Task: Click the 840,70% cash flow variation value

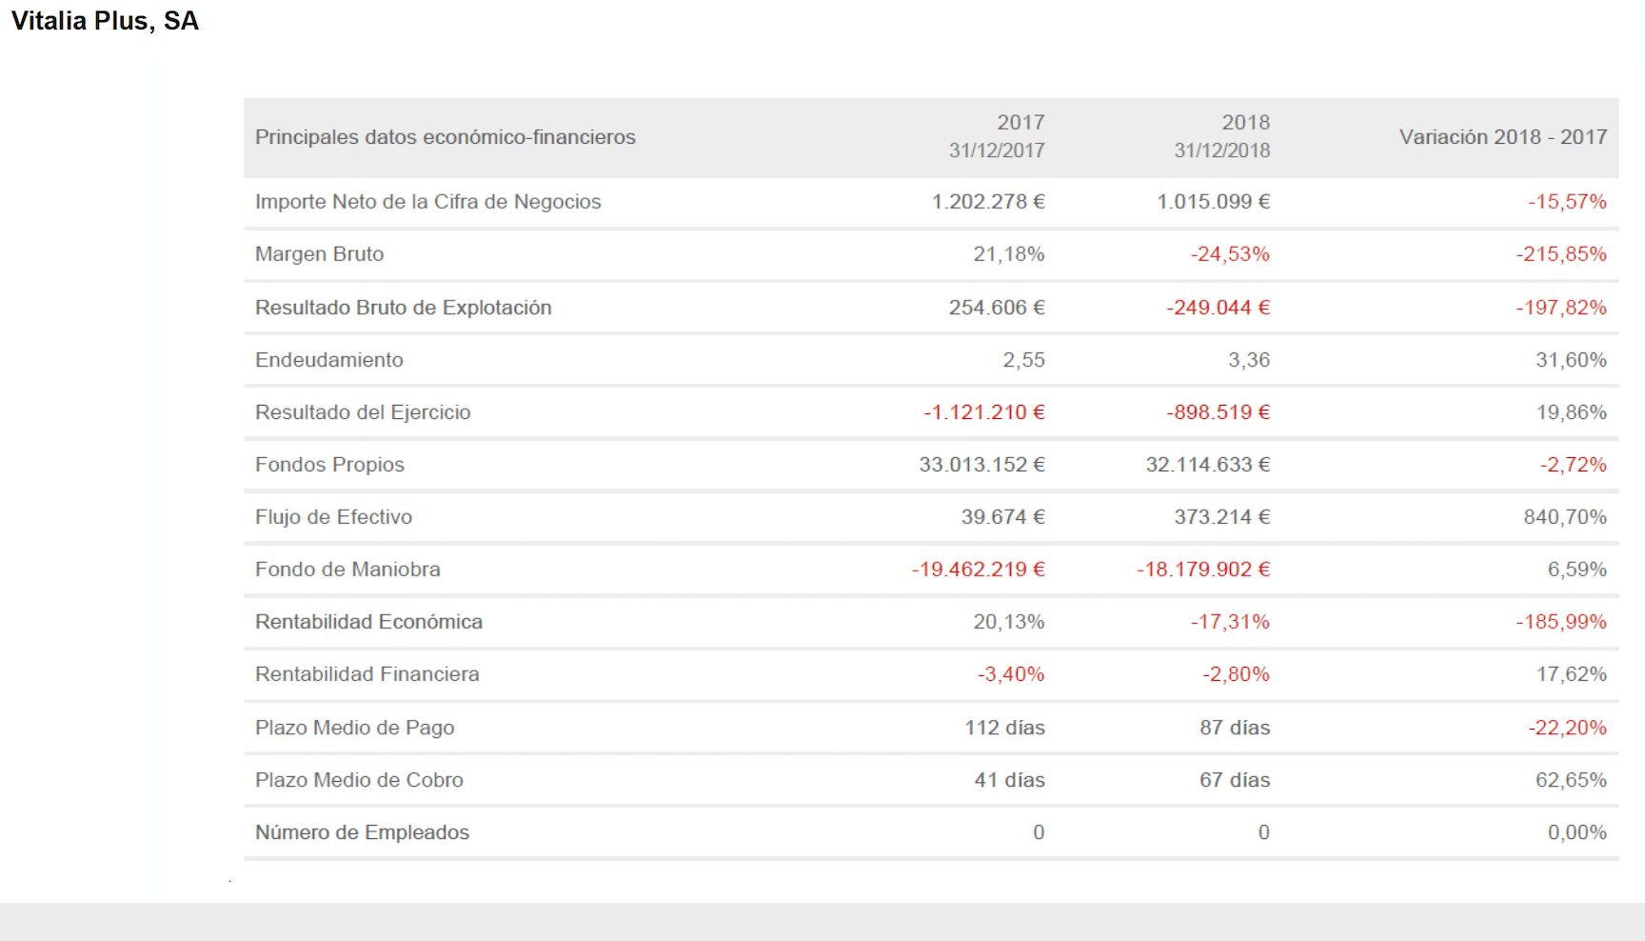Action: coord(1564,517)
